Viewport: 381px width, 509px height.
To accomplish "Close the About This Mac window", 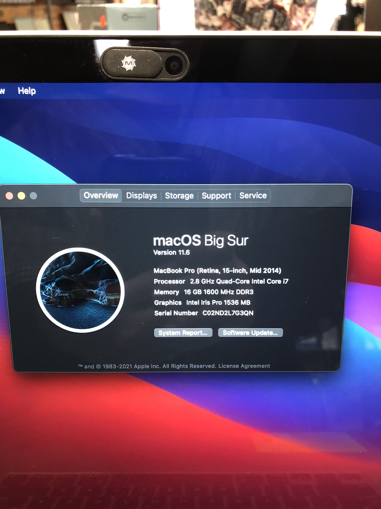I will click(x=9, y=196).
